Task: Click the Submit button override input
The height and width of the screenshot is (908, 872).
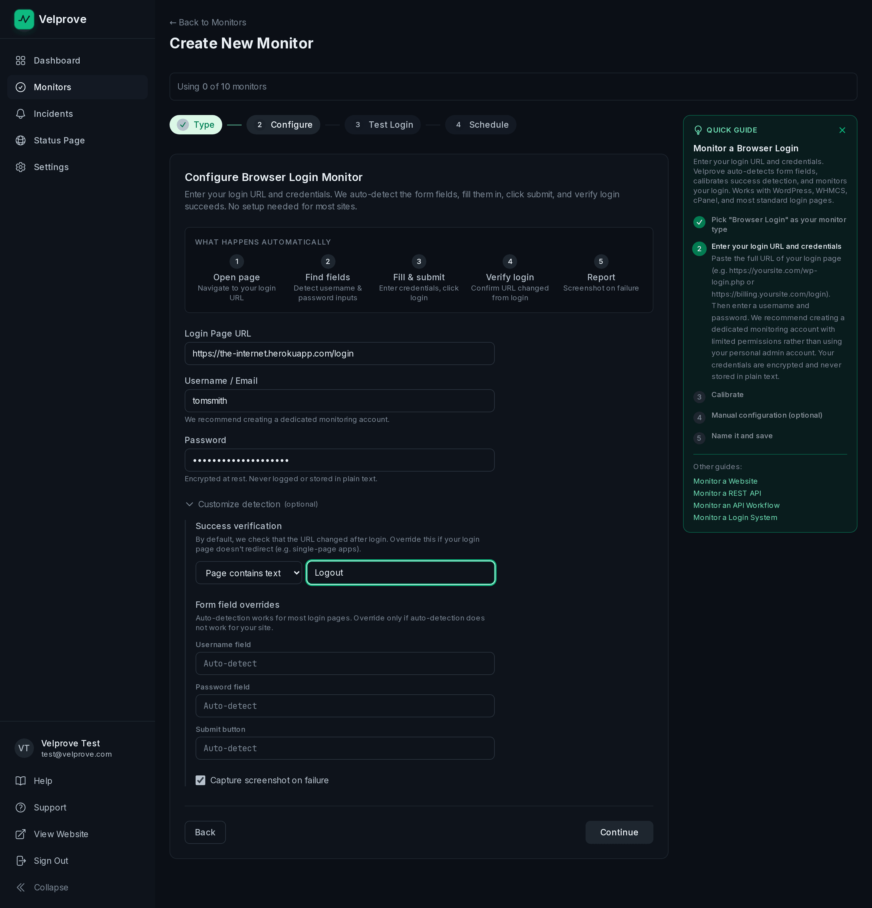Action: point(345,748)
